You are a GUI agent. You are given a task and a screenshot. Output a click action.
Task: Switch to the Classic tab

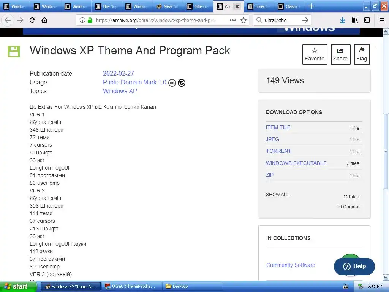click(x=289, y=6)
